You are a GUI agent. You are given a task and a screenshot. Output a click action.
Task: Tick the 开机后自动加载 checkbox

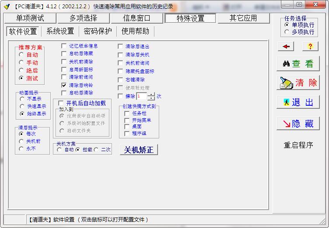click(x=61, y=103)
